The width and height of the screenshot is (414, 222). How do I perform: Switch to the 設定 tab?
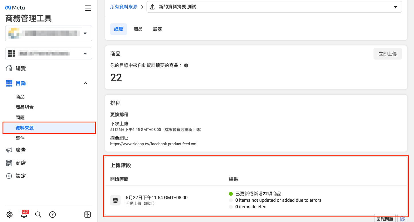point(158,29)
